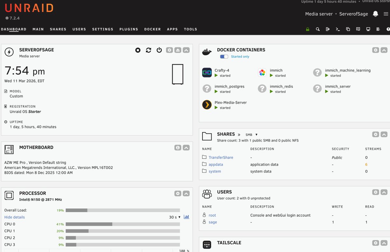Click the Crafty-4 container icon
This screenshot has height=252, width=390.
(x=207, y=73)
